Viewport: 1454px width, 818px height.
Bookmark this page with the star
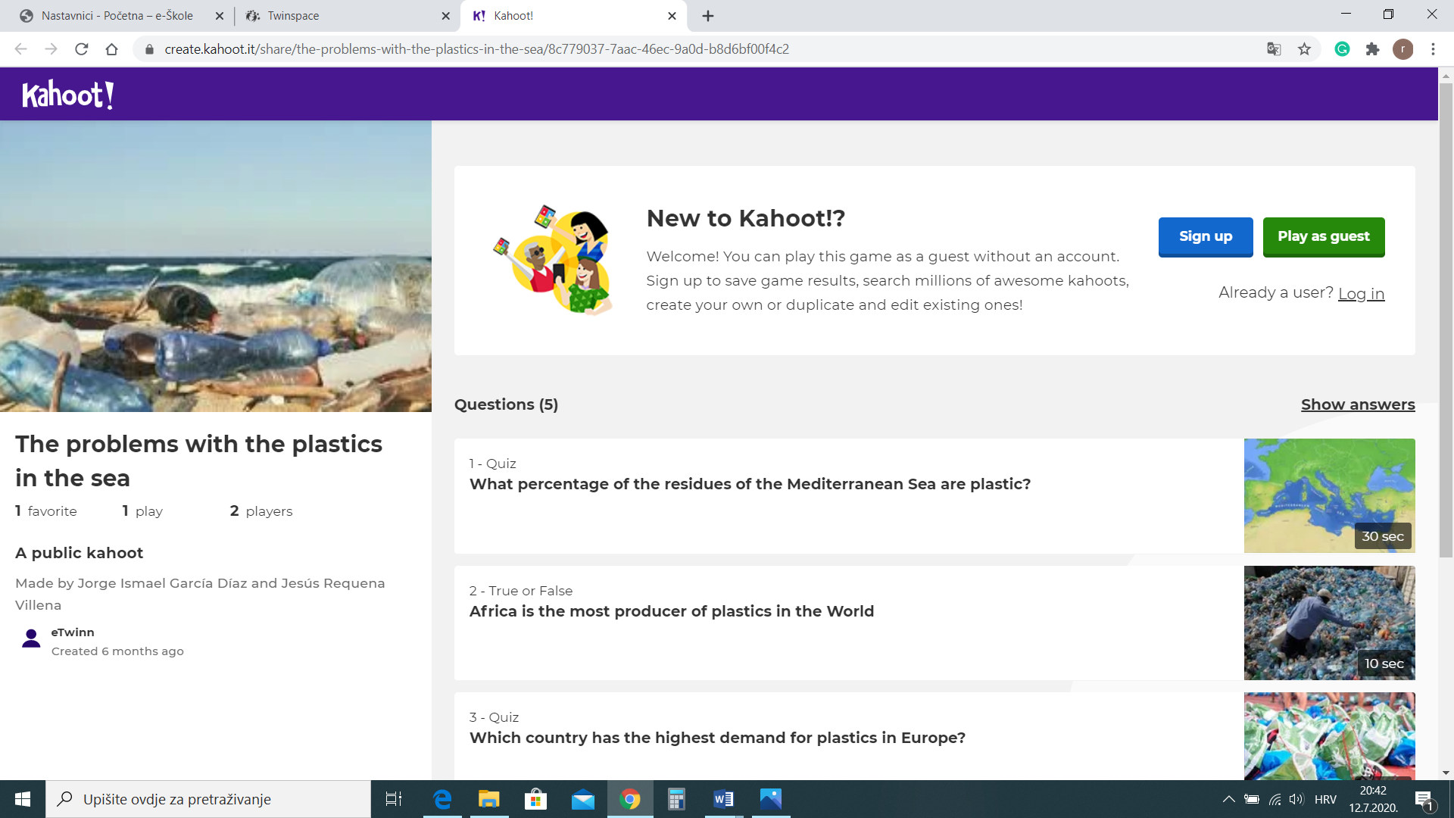tap(1304, 49)
